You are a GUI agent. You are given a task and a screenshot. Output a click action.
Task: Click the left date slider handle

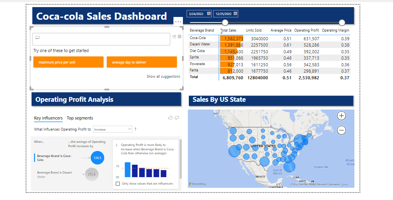pyautogui.click(x=225, y=22)
